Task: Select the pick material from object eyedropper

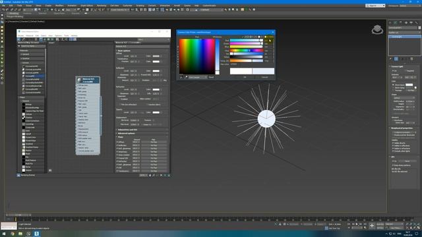Action: tap(24, 39)
